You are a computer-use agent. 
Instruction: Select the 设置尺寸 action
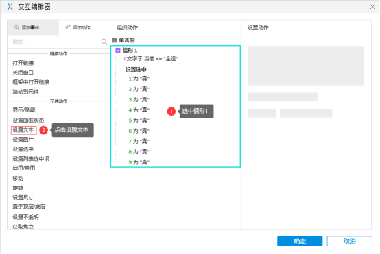(x=23, y=197)
